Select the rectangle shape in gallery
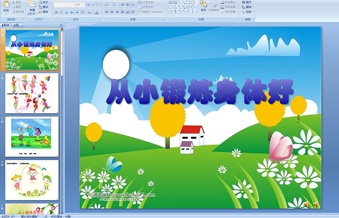This screenshot has width=339, height=218. pos(188,2)
